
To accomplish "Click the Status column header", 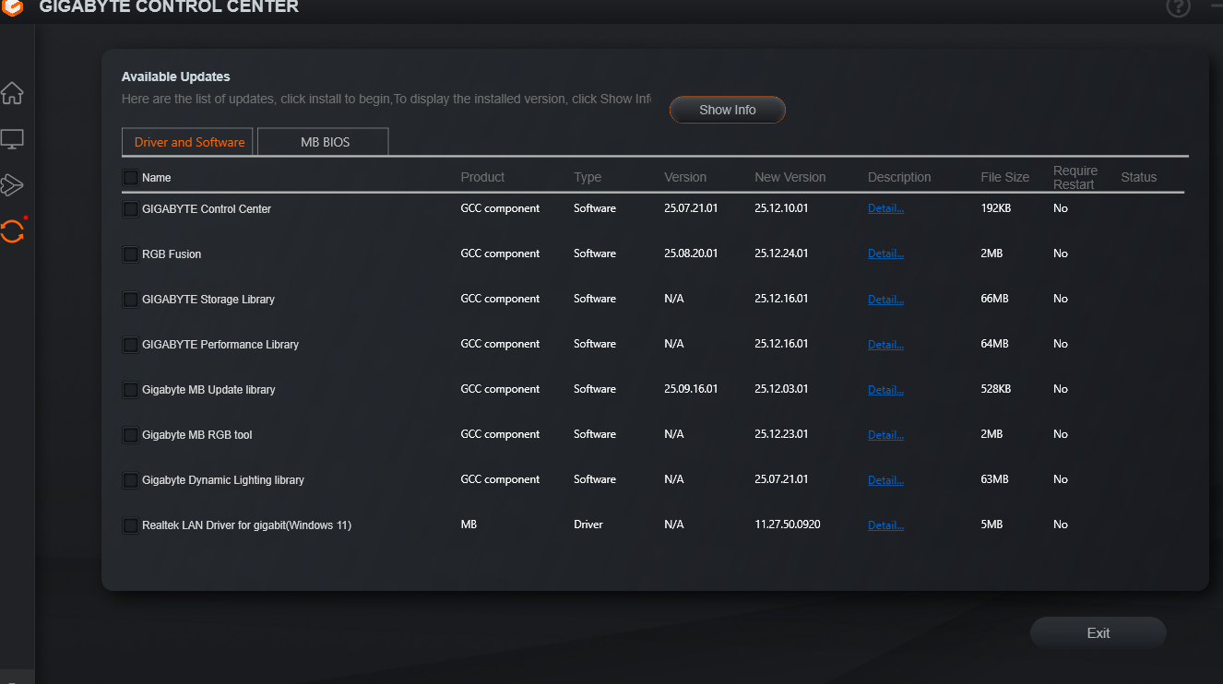I will (x=1139, y=177).
